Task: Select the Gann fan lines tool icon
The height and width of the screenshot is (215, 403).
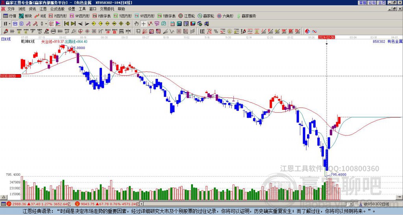Action: tap(144, 31)
